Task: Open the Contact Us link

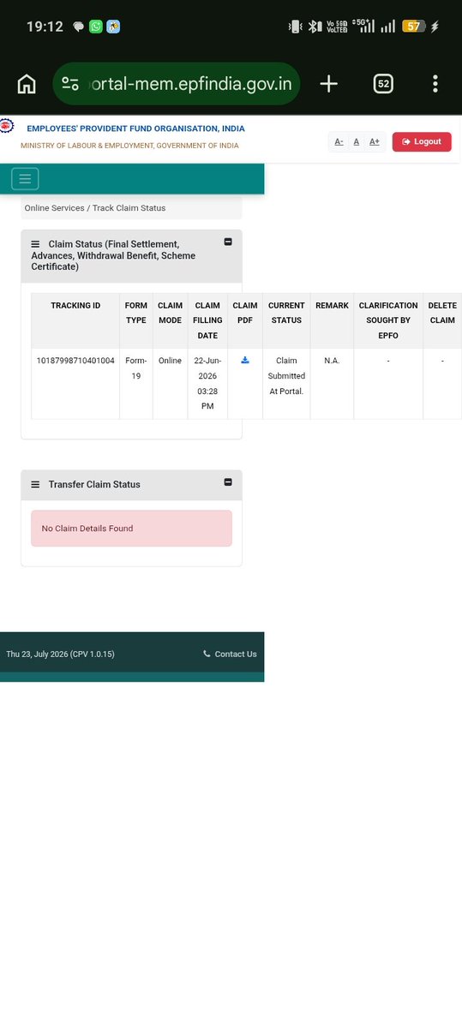Action: 230,654
